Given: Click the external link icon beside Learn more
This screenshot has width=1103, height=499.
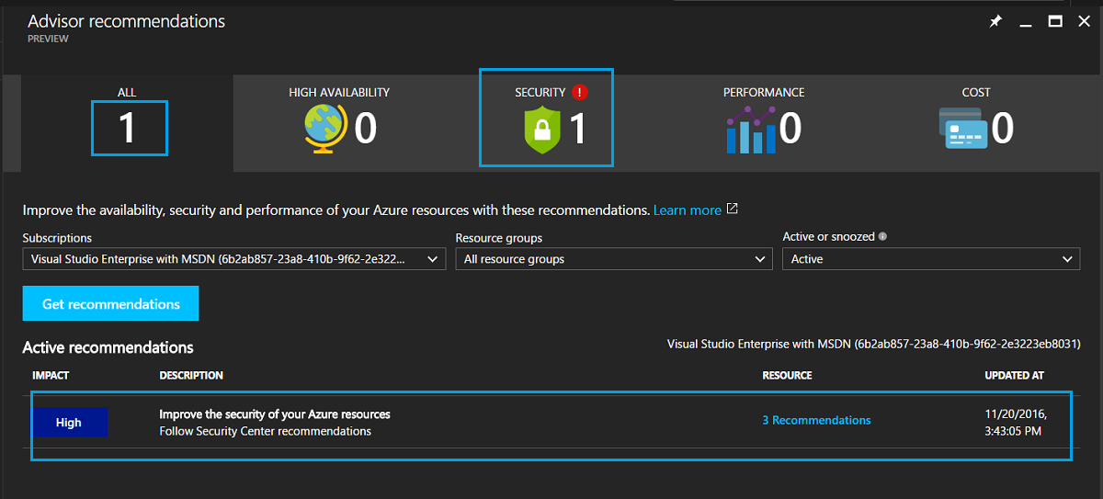Looking at the screenshot, I should pos(733,210).
